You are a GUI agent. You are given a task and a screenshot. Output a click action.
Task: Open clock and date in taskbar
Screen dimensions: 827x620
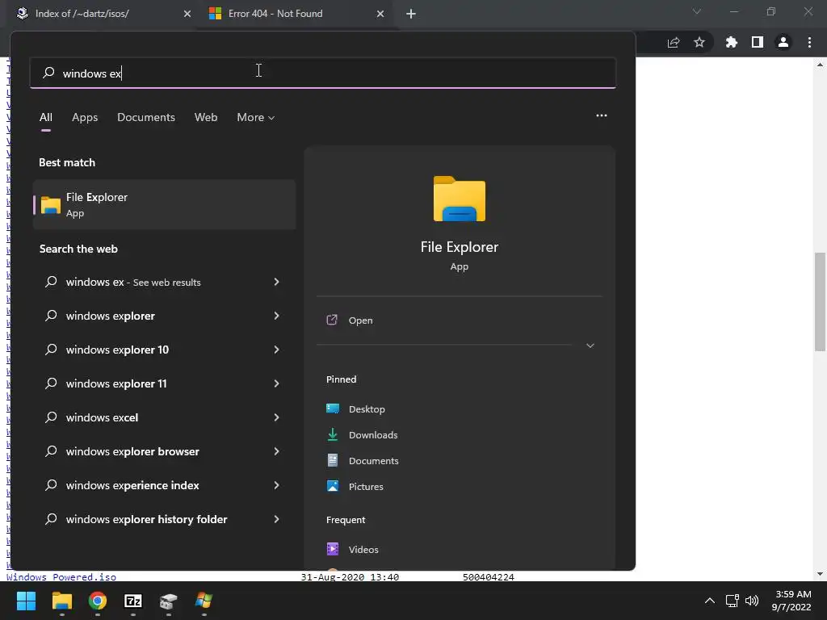(x=791, y=601)
